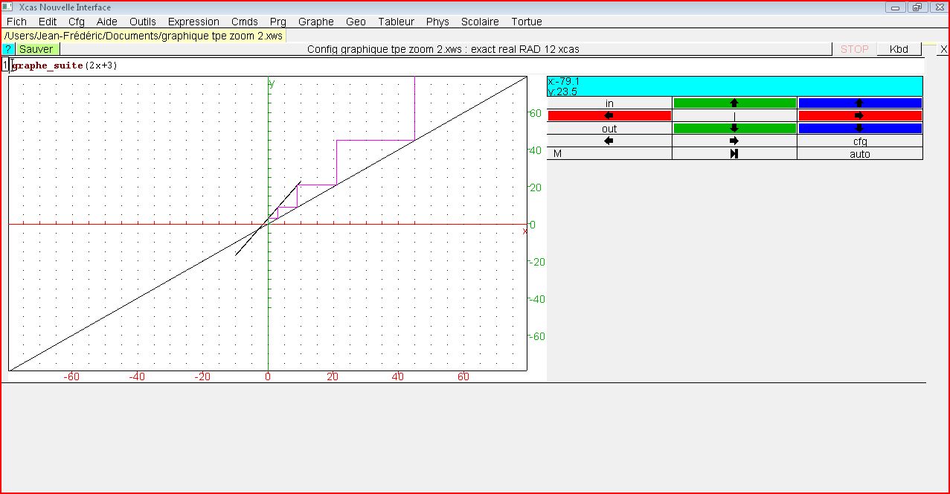This screenshot has width=950, height=494.
Task: Click the blue down arrow button
Action: 860,129
